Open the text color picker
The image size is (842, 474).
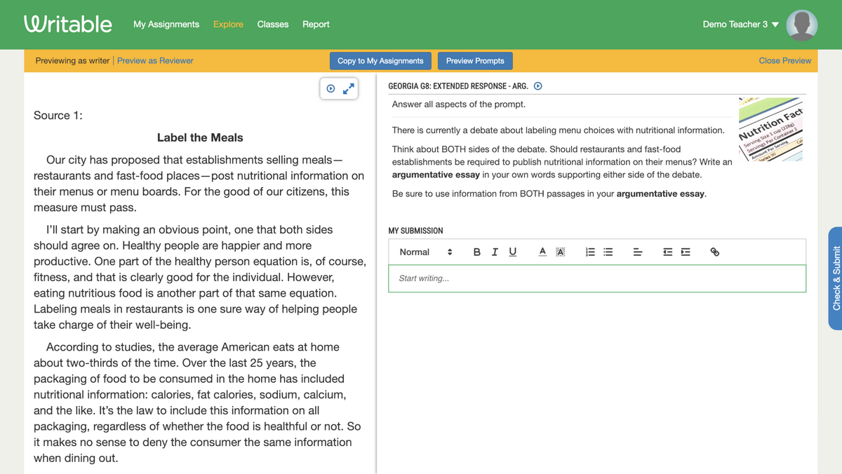pyautogui.click(x=542, y=252)
